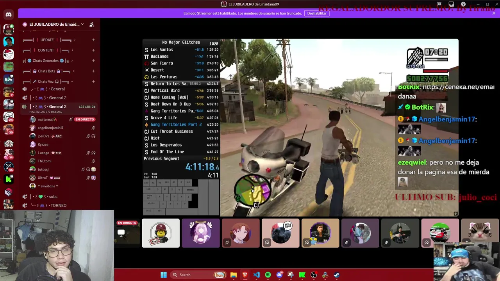This screenshot has height=281, width=500.
Task: Add channel to Chats Bots category
Action: (93, 71)
